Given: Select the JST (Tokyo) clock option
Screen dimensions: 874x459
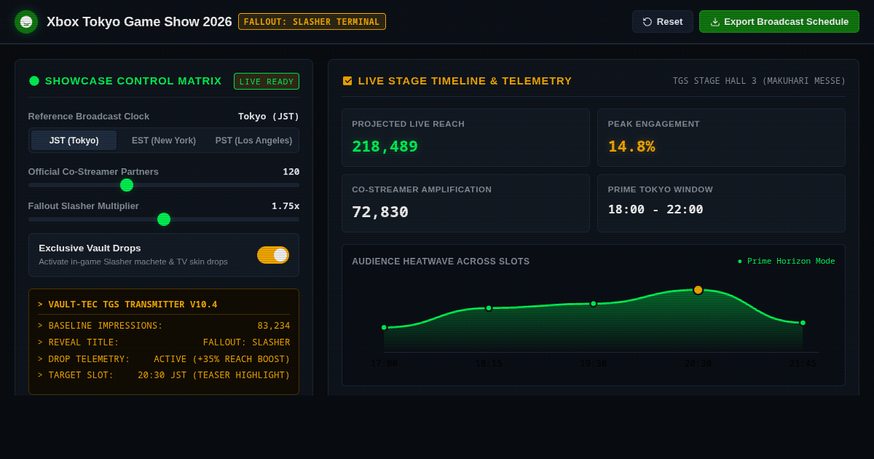Looking at the screenshot, I should coord(74,141).
